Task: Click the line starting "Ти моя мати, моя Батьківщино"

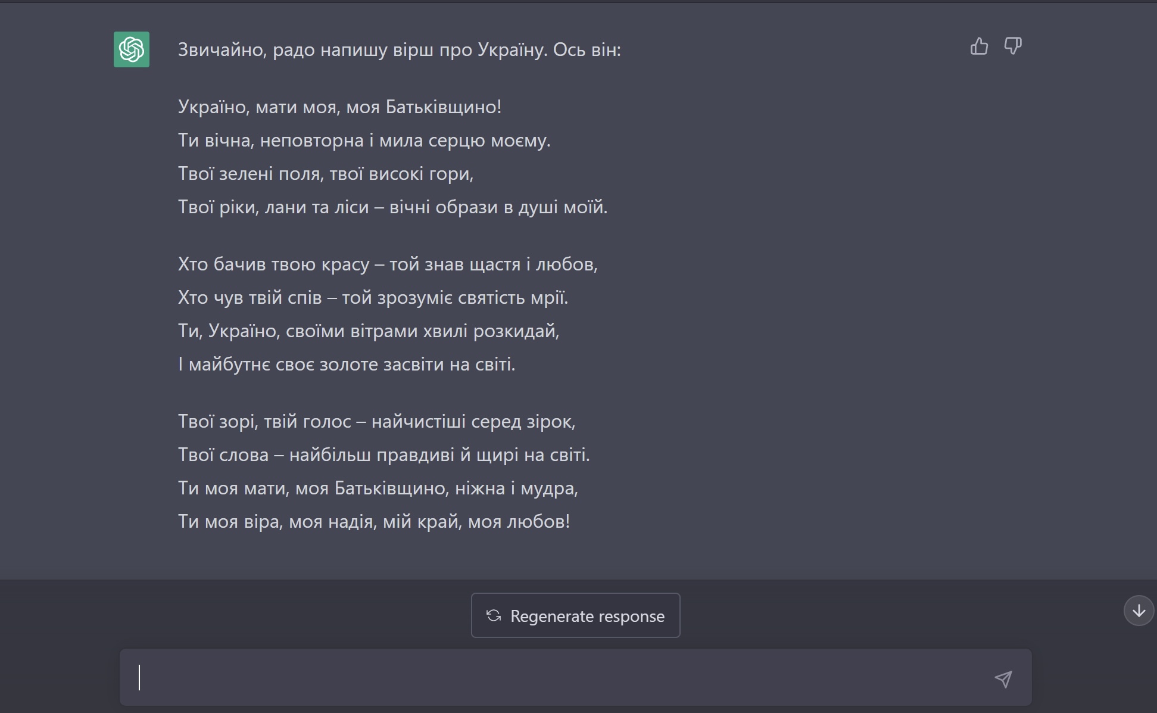Action: tap(378, 488)
